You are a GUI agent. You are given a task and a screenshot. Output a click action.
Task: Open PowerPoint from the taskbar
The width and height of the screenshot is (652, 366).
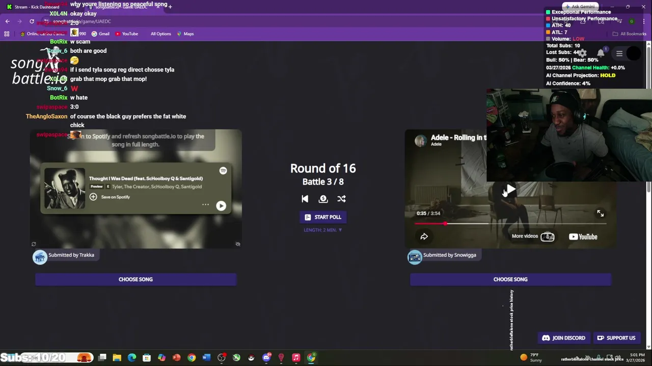click(x=177, y=358)
